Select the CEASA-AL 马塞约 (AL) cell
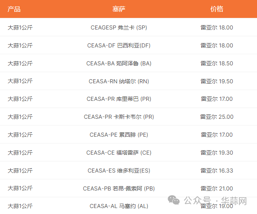Viewport: 257px width, 214px height. click(119, 206)
